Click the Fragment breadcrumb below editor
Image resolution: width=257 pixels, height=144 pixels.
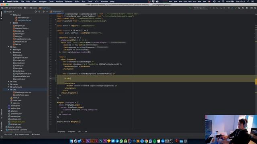tap(71, 132)
